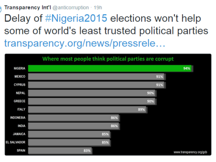
Task: Select the Mexico 91% bar
Action: coord(97,76)
